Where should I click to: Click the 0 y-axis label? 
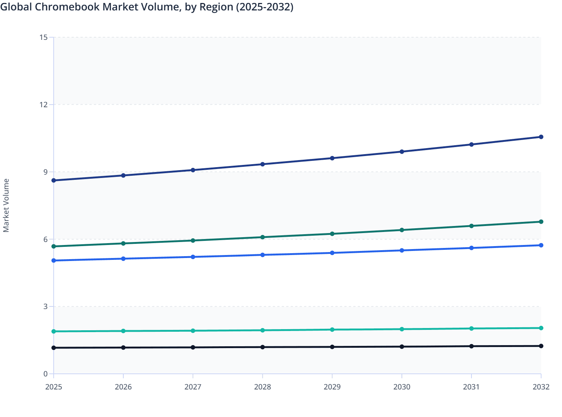pyautogui.click(x=46, y=373)
